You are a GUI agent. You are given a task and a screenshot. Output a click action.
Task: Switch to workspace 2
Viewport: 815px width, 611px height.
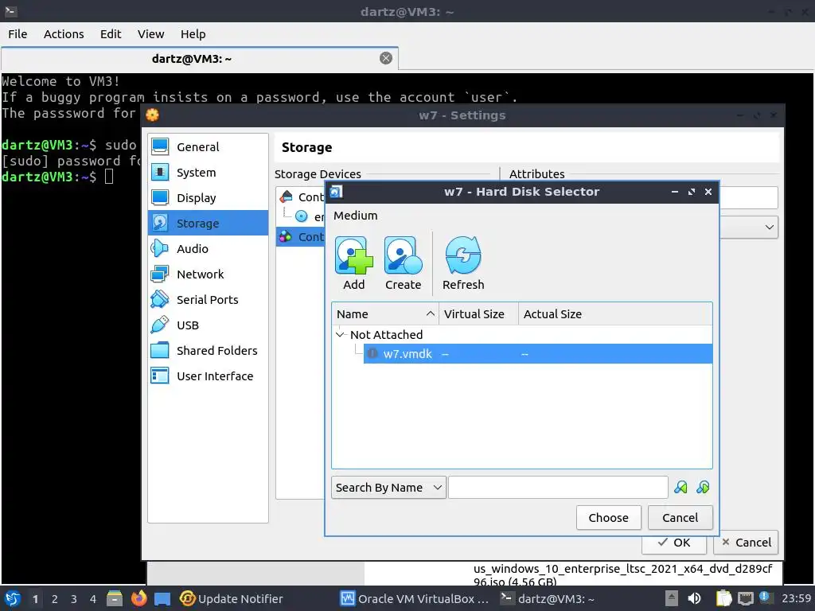point(55,599)
